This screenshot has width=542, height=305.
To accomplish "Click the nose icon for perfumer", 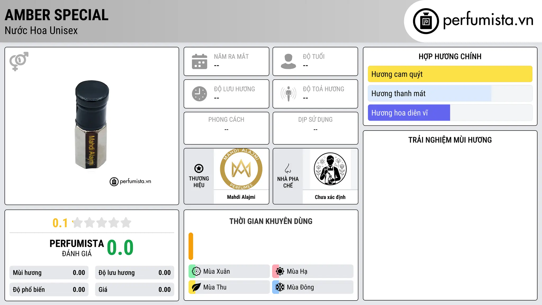I will [x=288, y=168].
